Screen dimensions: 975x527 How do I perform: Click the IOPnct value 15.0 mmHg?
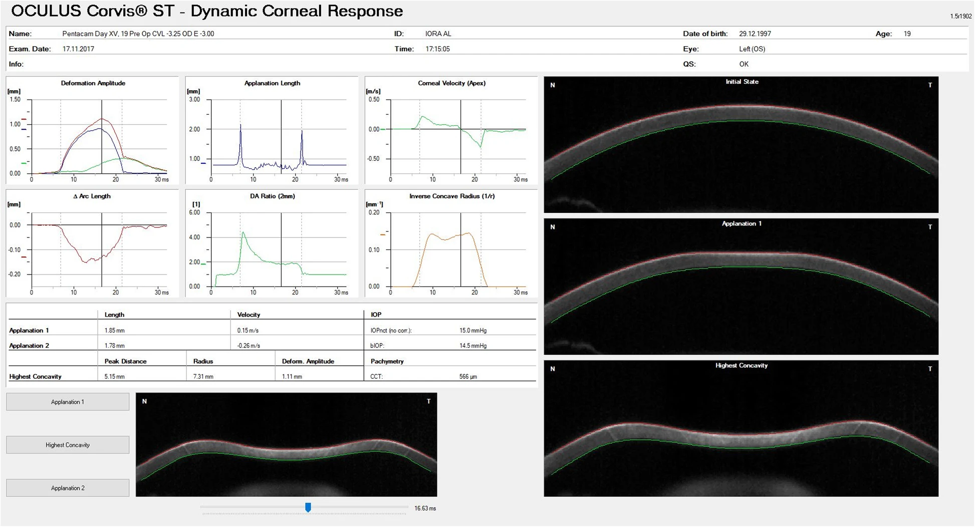473,331
